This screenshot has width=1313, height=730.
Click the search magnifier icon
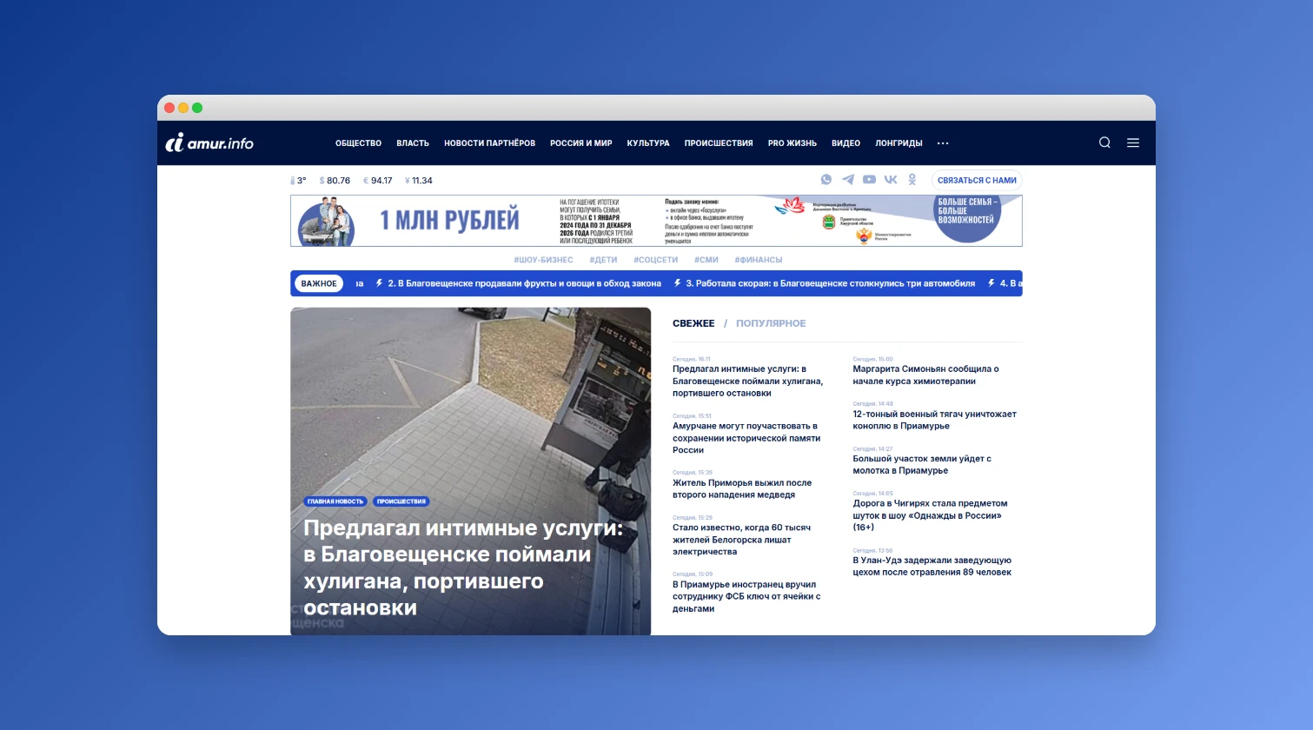[1104, 143]
